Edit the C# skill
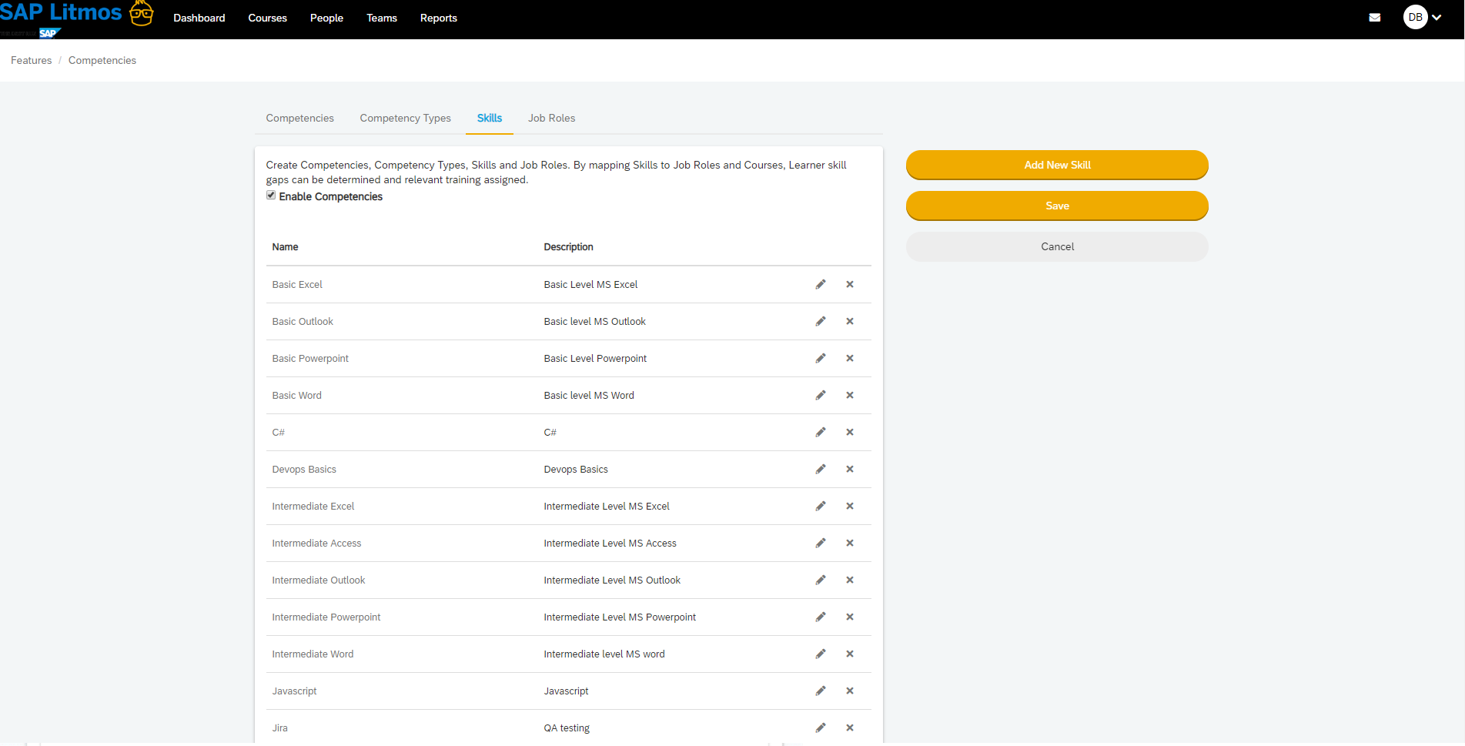This screenshot has height=746, width=1465. [x=821, y=432]
